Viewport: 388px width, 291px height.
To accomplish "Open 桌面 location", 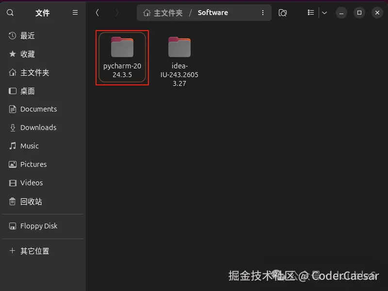I will coord(43,91).
